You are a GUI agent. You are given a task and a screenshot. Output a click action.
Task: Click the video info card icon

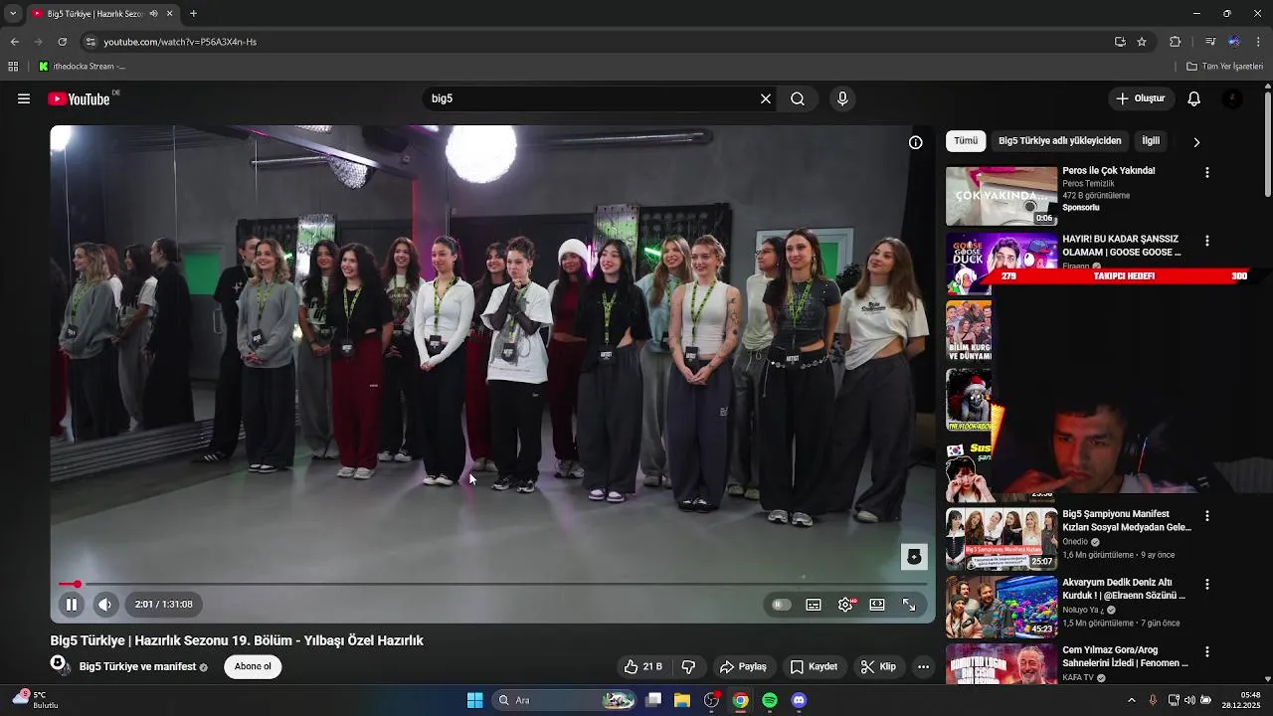tap(916, 142)
